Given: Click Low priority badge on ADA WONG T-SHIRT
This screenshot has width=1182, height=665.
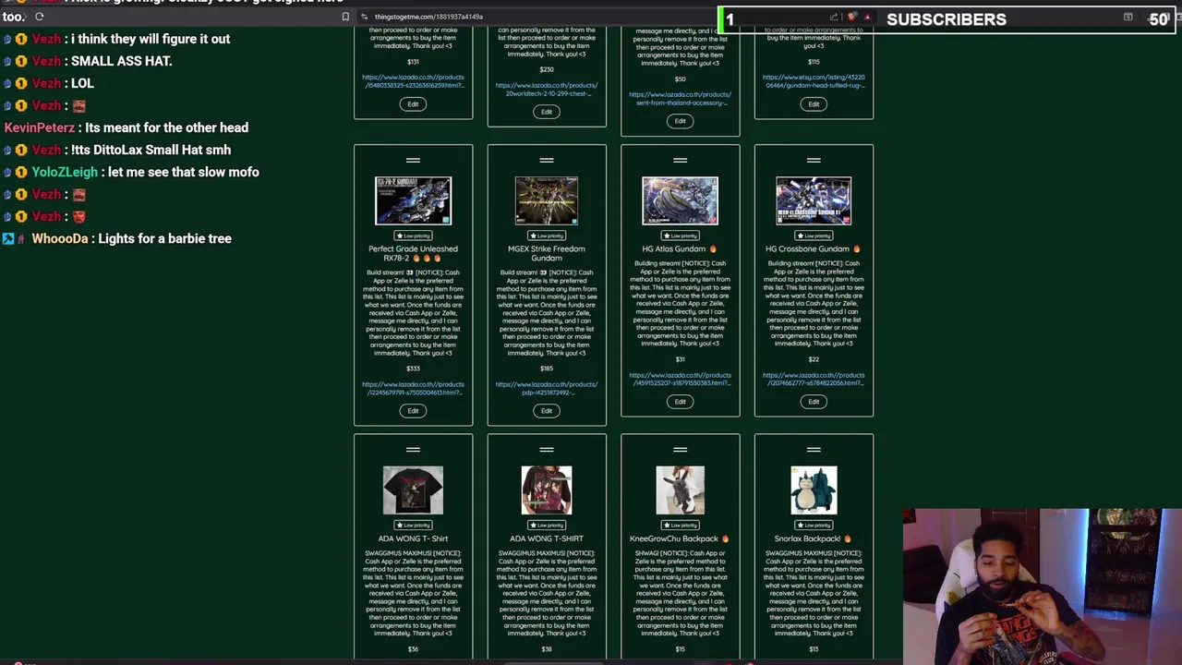Looking at the screenshot, I should pos(547,525).
